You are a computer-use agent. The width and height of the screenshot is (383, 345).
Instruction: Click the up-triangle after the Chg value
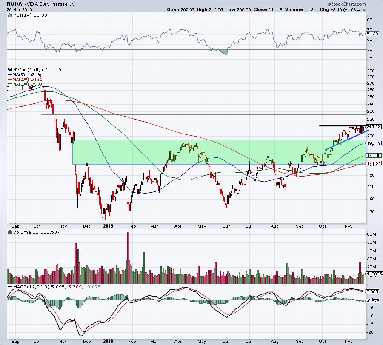(364, 10)
